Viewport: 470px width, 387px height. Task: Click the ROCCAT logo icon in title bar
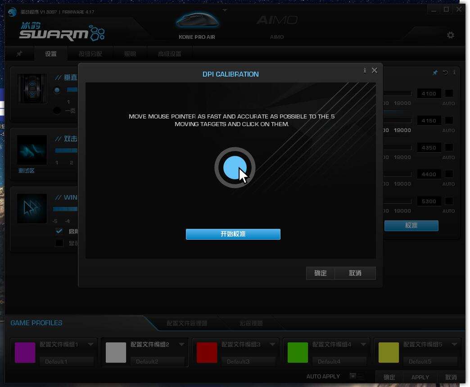(12, 12)
